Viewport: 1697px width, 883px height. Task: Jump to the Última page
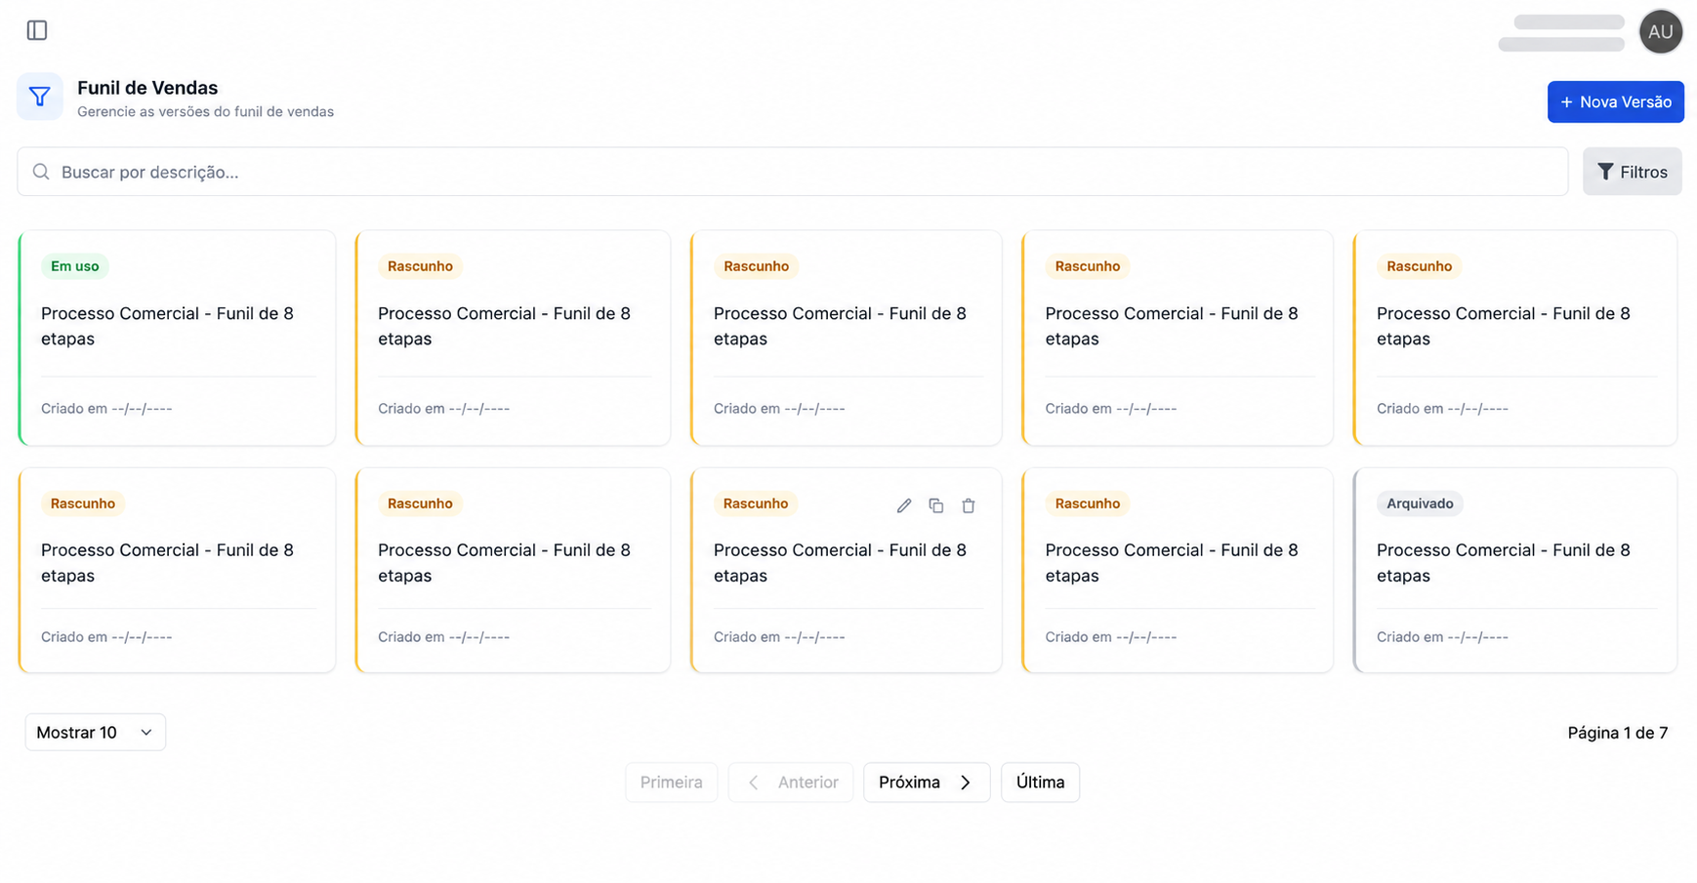pyautogui.click(x=1040, y=783)
